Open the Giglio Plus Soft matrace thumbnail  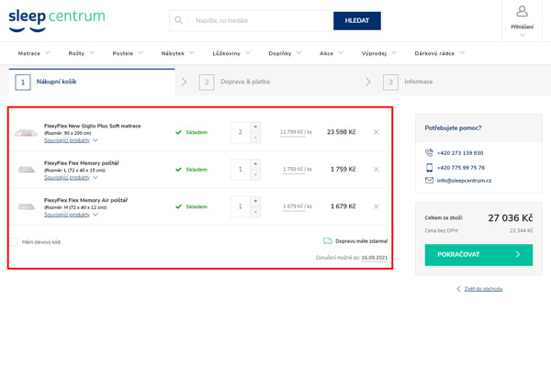pos(26,132)
